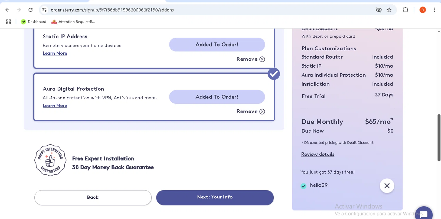Screen dimensions: 441x219
Task: Click 'Discounted pricing with Debit Discount' note
Action: coord(338,143)
